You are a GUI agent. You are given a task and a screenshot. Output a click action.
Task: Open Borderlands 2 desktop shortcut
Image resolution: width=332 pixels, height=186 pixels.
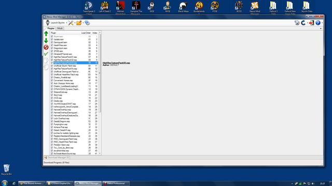[x=199, y=7]
